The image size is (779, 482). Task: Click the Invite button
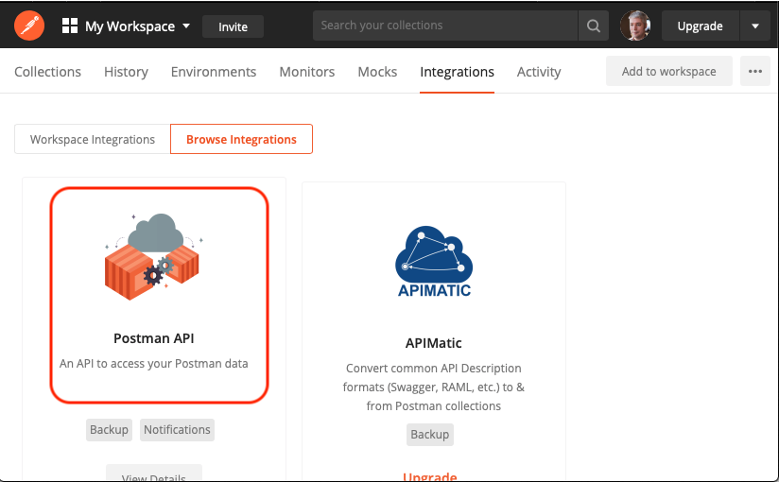[x=233, y=26]
